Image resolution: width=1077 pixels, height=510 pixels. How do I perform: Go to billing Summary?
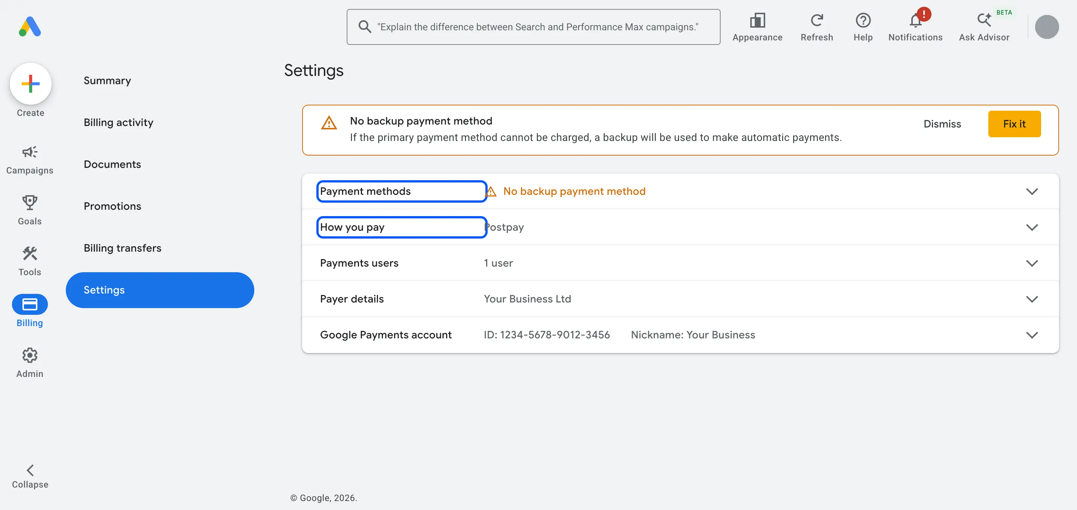pyautogui.click(x=107, y=81)
